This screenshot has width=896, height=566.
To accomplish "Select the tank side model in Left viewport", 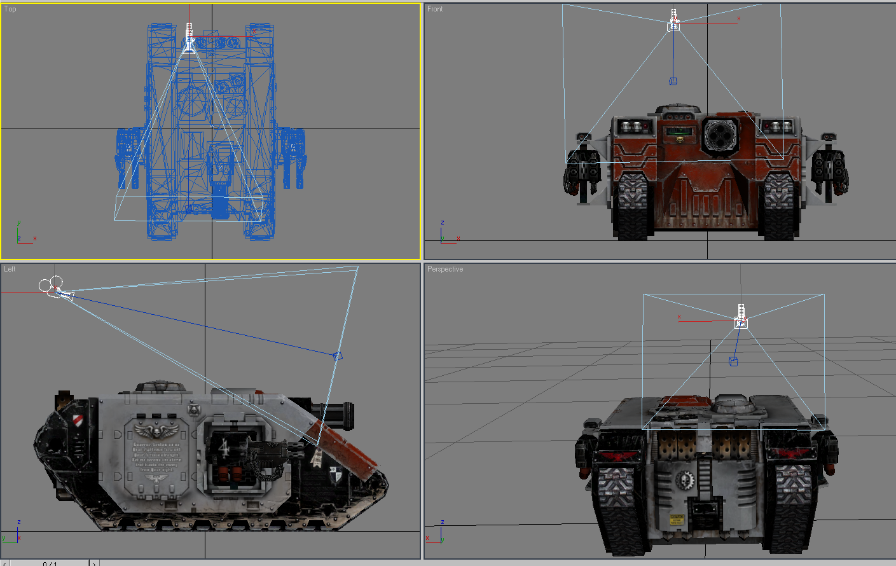I will pyautogui.click(x=210, y=457).
